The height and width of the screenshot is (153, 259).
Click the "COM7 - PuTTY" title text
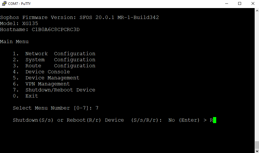(x=19, y=4)
